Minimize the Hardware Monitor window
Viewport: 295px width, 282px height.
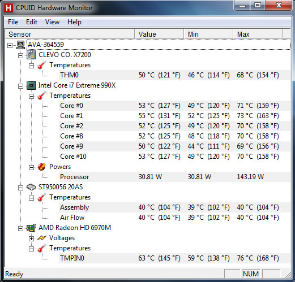pyautogui.click(x=242, y=6)
